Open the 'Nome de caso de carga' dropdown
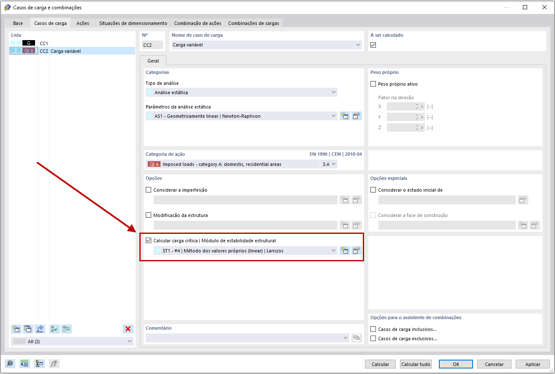555x374 pixels. pyautogui.click(x=358, y=44)
